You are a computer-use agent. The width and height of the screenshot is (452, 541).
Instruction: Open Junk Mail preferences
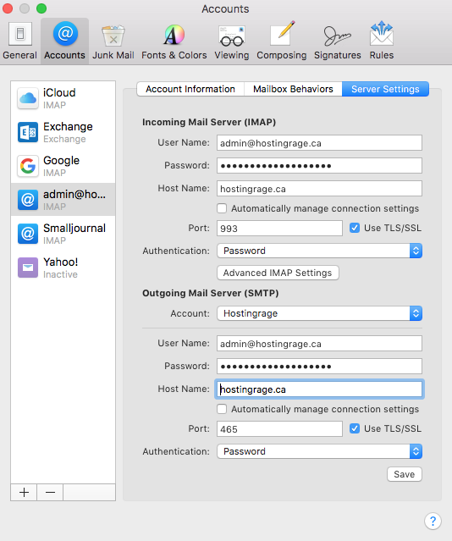point(113,41)
